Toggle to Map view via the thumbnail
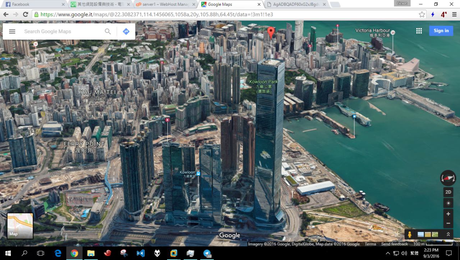Viewport: 460px width, 260px height. pos(20,226)
